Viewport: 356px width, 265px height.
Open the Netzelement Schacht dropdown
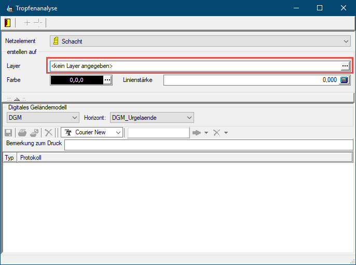347,41
